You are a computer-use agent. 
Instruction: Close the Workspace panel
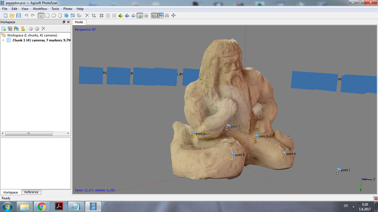[x=68, y=22]
